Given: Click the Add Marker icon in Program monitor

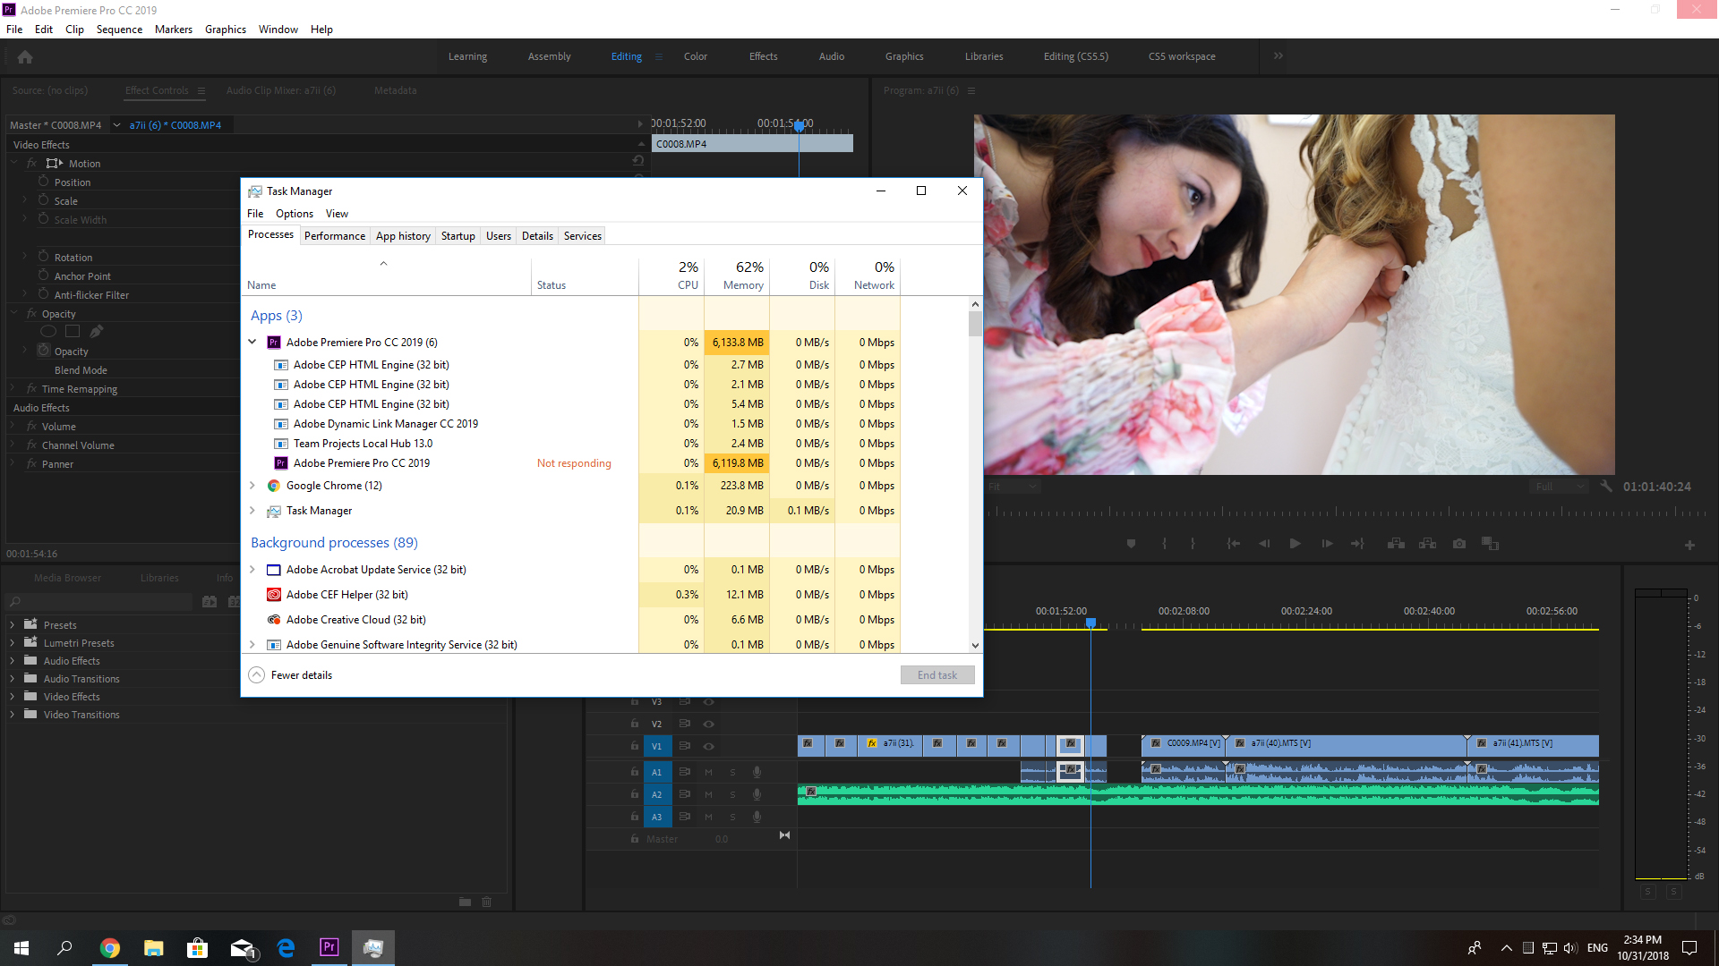Looking at the screenshot, I should tap(1131, 544).
